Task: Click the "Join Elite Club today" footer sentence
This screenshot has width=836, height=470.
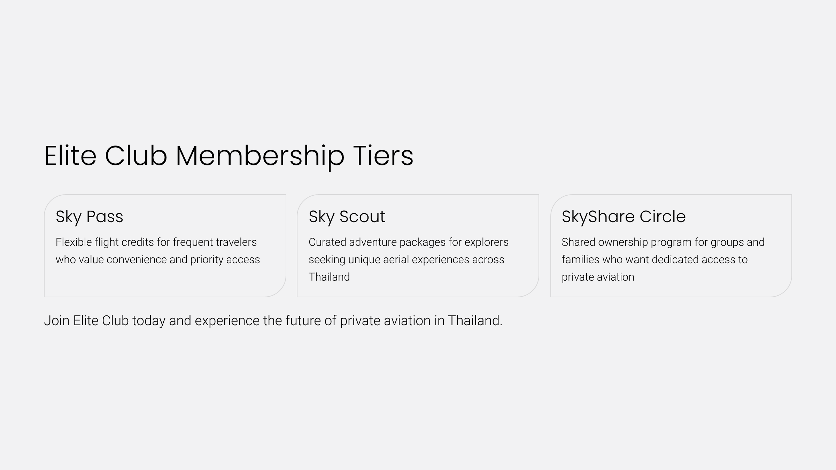Action: point(273,321)
